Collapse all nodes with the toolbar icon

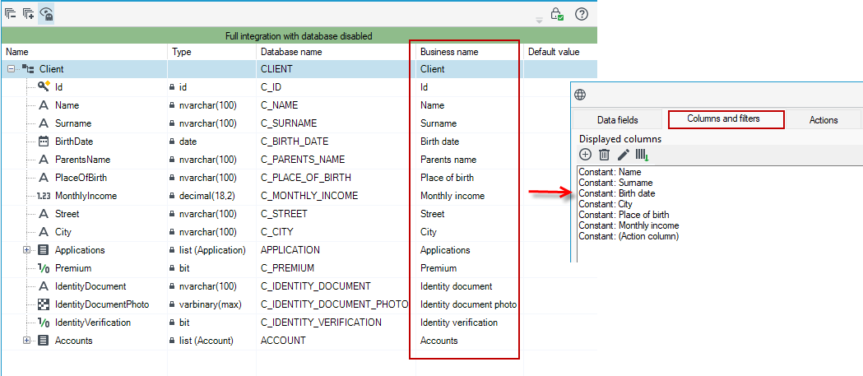click(x=11, y=13)
